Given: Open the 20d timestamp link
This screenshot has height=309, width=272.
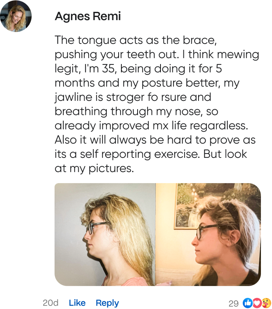Looking at the screenshot, I should click(x=51, y=303).
